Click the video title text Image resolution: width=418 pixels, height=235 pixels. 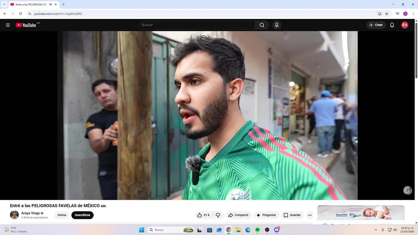[58, 206]
